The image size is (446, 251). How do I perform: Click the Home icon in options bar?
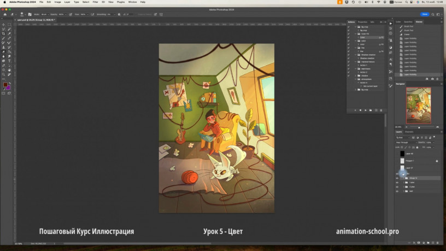coord(5,14)
